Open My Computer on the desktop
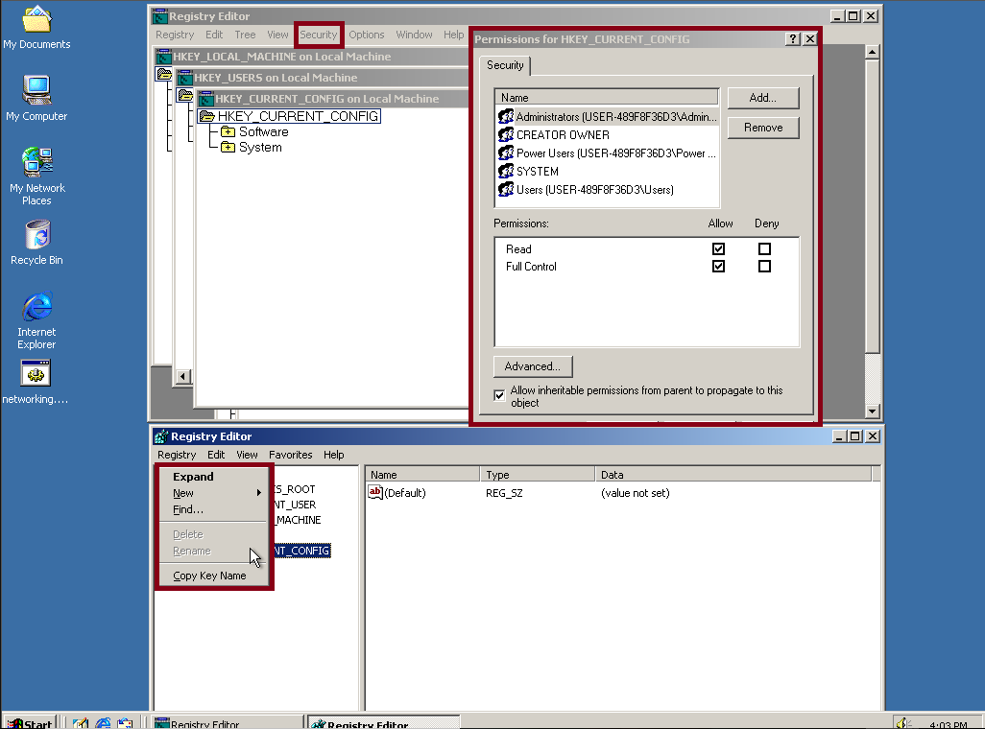This screenshot has height=729, width=985. pyautogui.click(x=36, y=91)
